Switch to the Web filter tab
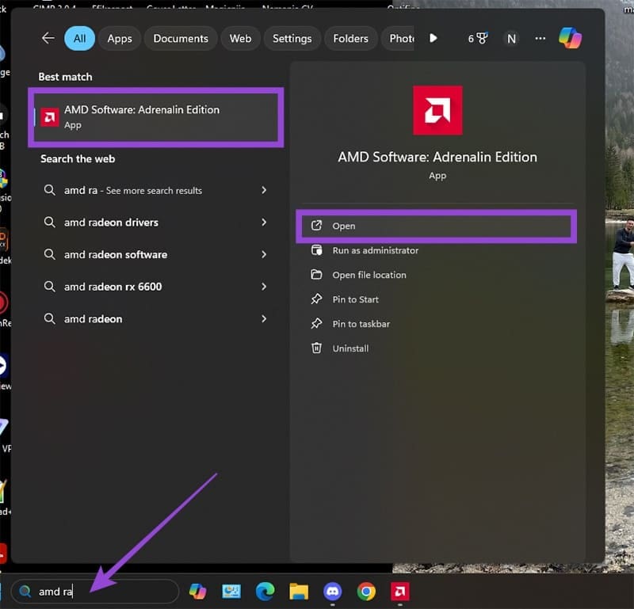This screenshot has width=634, height=609. (240, 38)
